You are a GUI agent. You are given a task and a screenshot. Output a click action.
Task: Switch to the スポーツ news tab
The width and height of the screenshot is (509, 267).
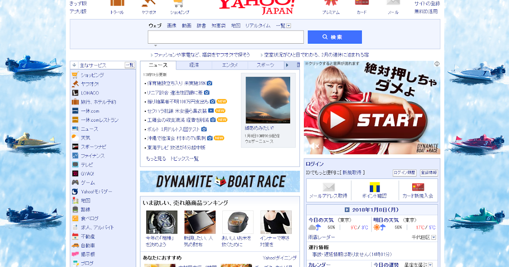(266, 65)
